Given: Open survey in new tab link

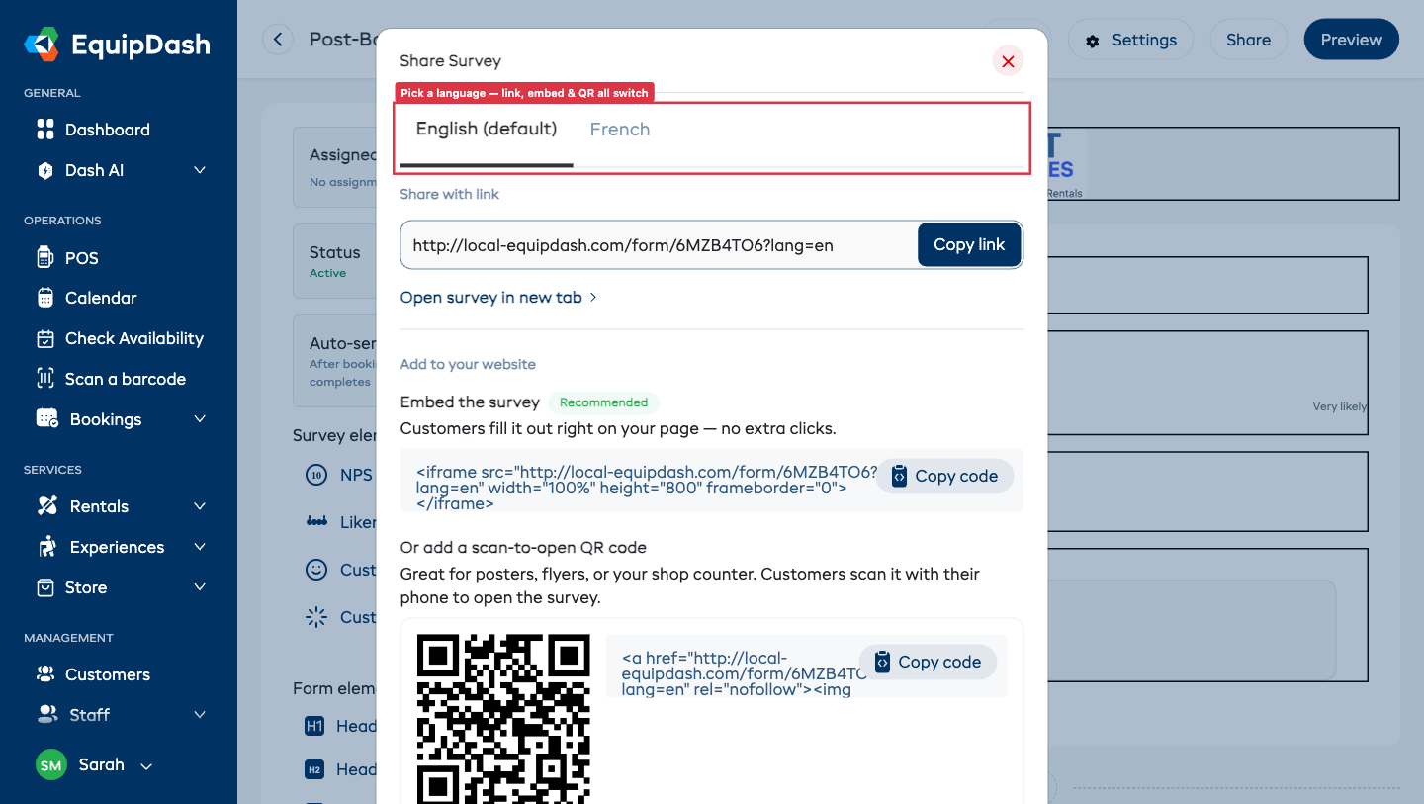Looking at the screenshot, I should click(x=498, y=297).
